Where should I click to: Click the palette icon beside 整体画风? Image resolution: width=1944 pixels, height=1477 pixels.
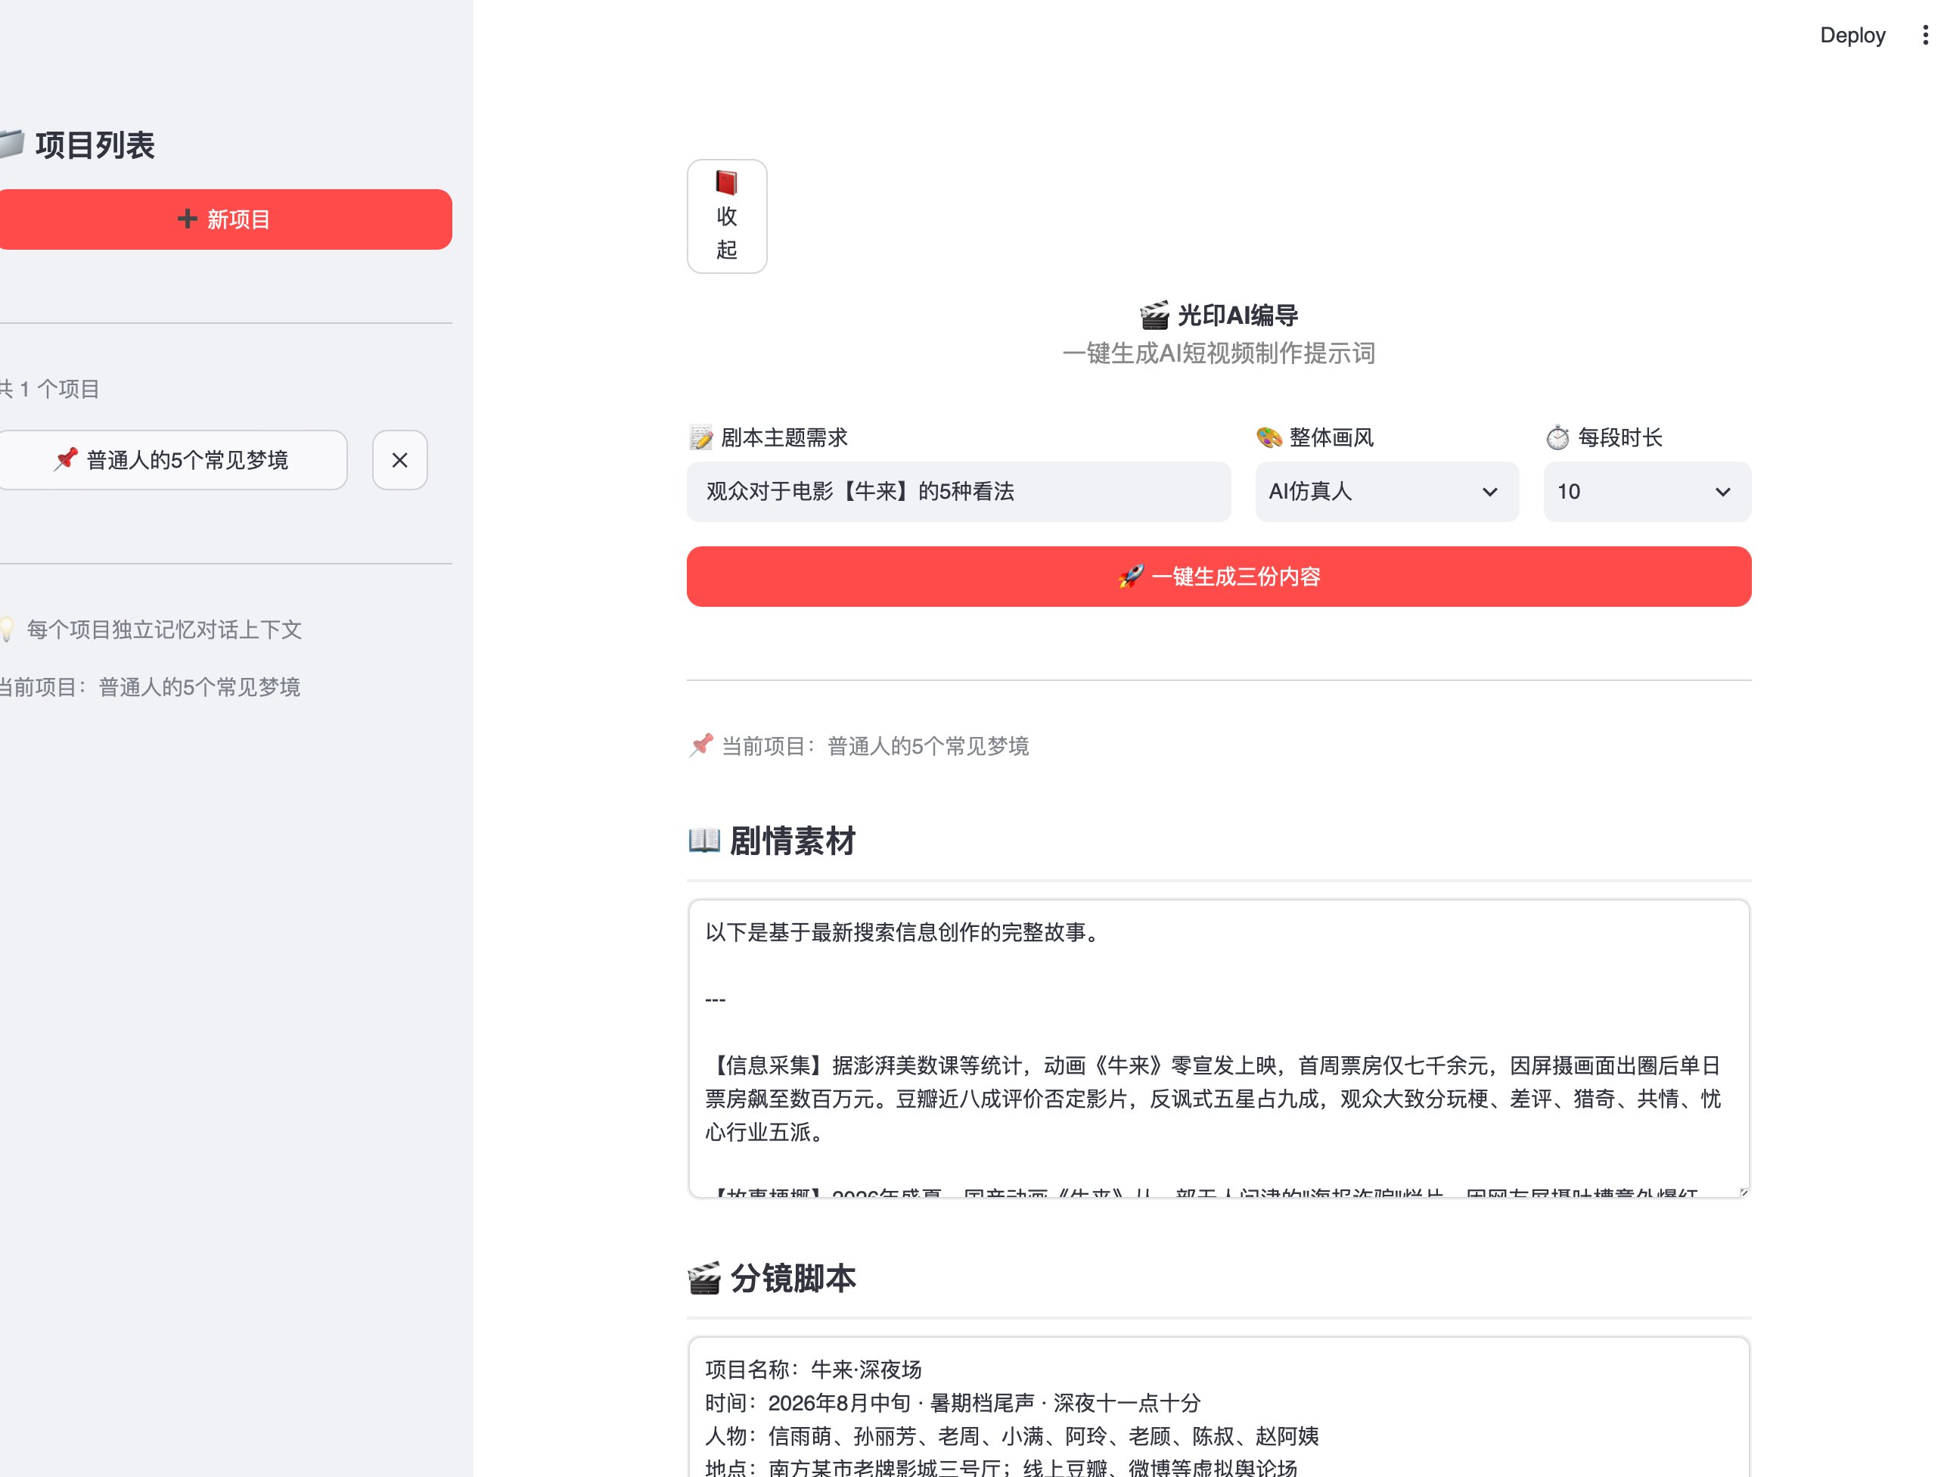(1269, 437)
